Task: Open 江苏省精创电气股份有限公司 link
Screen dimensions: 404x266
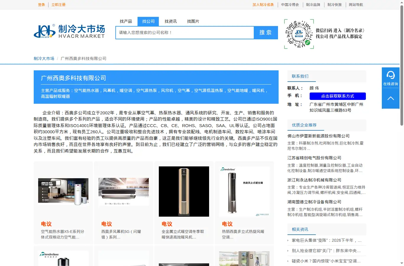Action: pos(314,158)
